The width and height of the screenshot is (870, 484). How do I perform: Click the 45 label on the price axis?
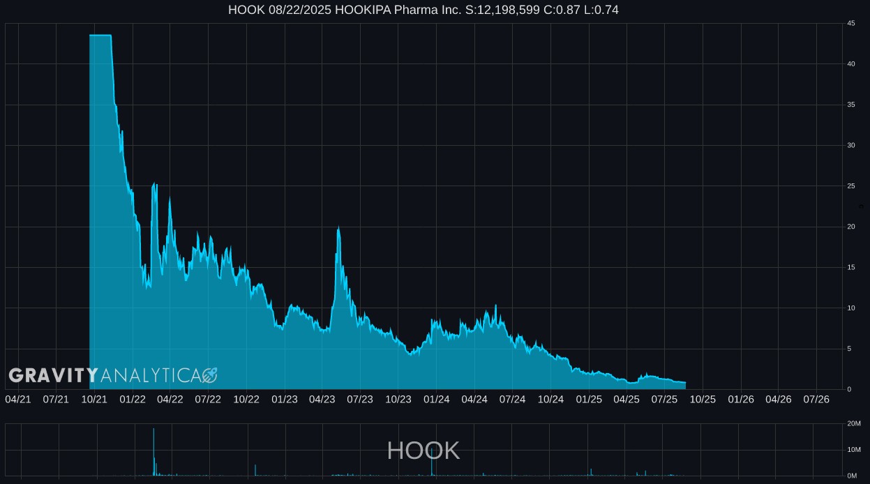[x=851, y=24]
